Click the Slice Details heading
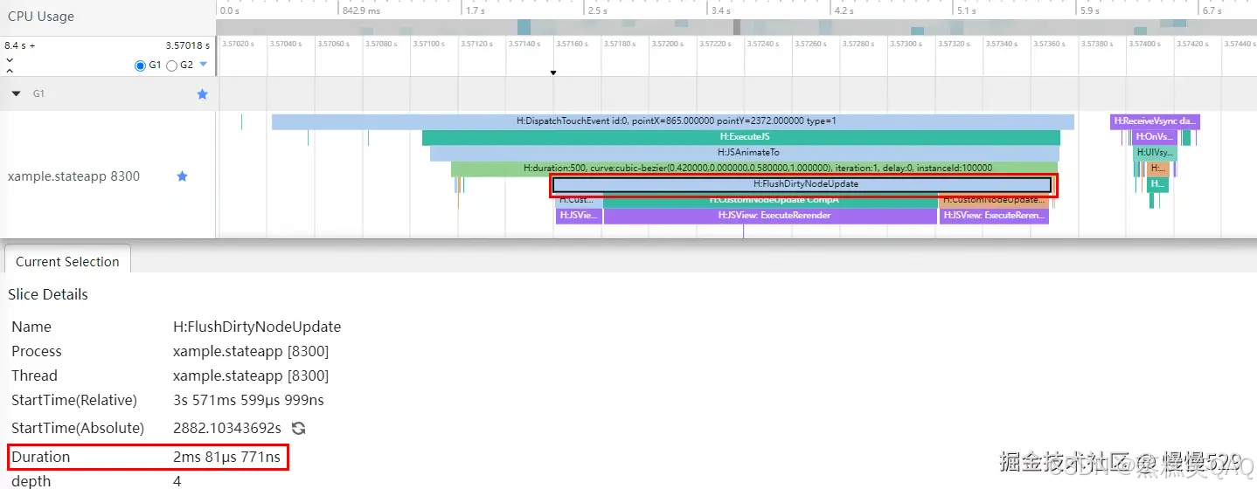This screenshot has height=489, width=1257. (x=48, y=294)
